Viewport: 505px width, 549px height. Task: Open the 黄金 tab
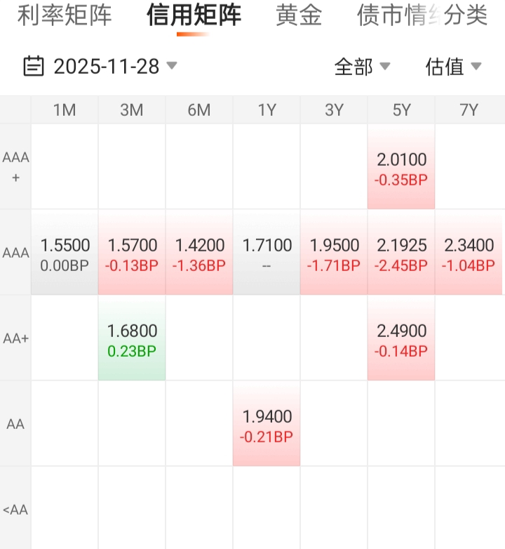click(x=299, y=15)
